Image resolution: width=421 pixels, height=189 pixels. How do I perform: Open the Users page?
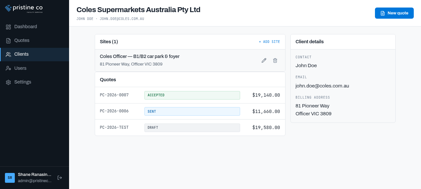[35, 68]
